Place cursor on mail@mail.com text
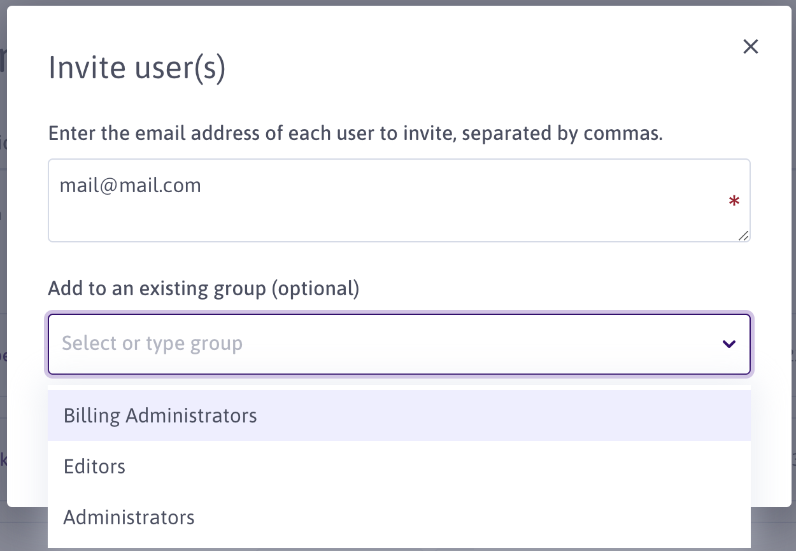 [131, 185]
